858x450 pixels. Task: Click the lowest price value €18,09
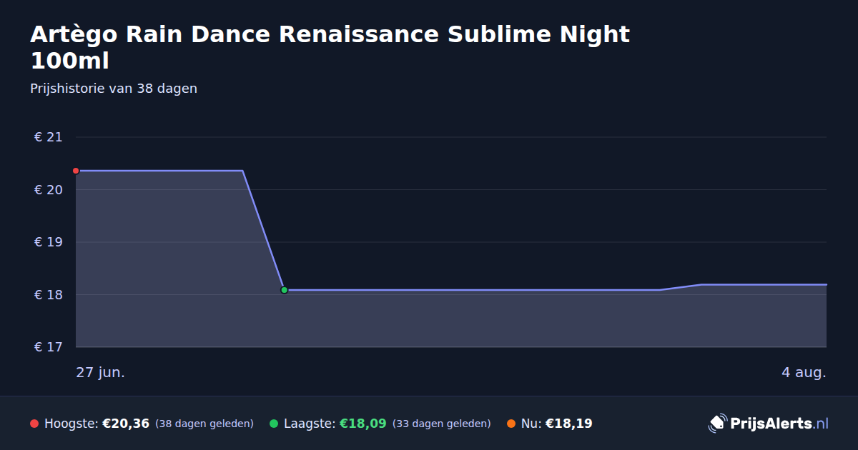[363, 424]
